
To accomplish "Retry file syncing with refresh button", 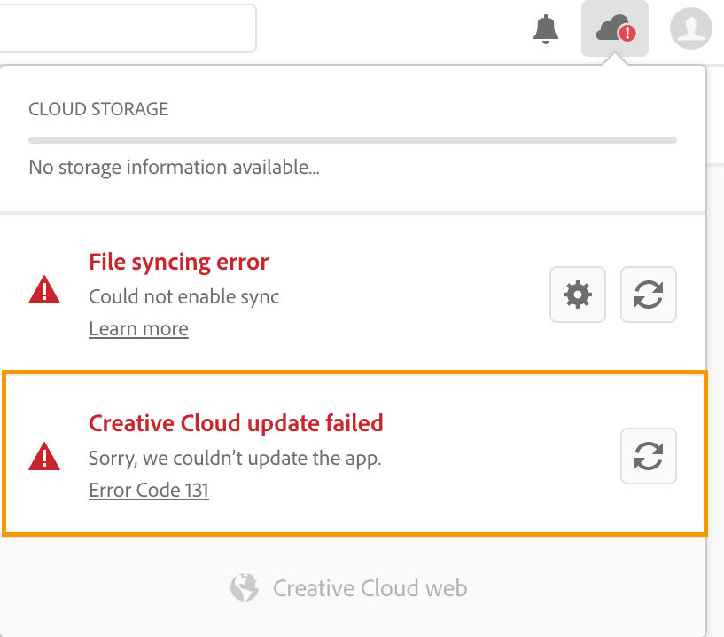I will click(649, 295).
